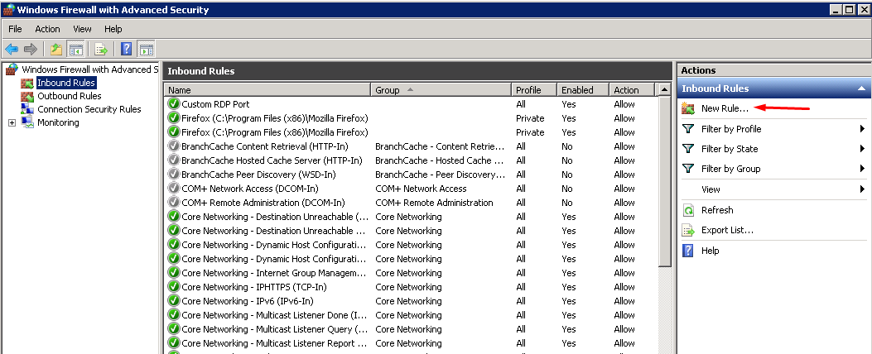Click the Back arrow in the toolbar

[12, 50]
